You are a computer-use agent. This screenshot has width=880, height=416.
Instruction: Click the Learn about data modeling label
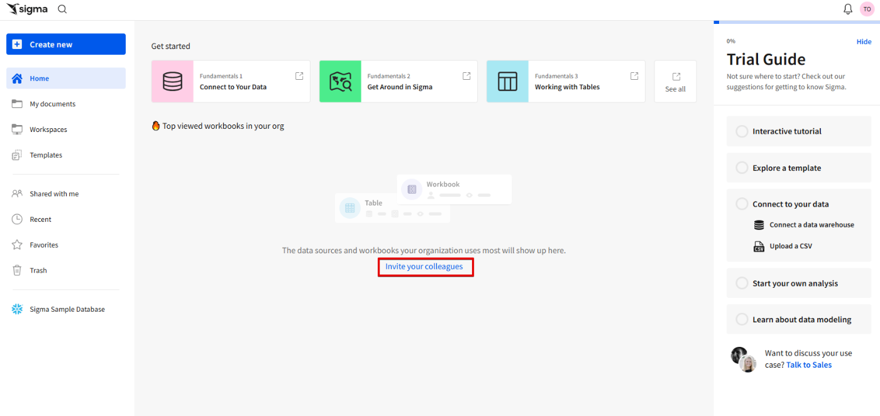802,319
